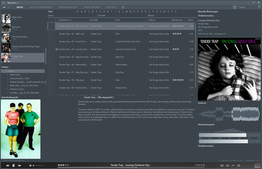The image size is (262, 169).
Task: Skip to previous track
Action: (x=8, y=165)
